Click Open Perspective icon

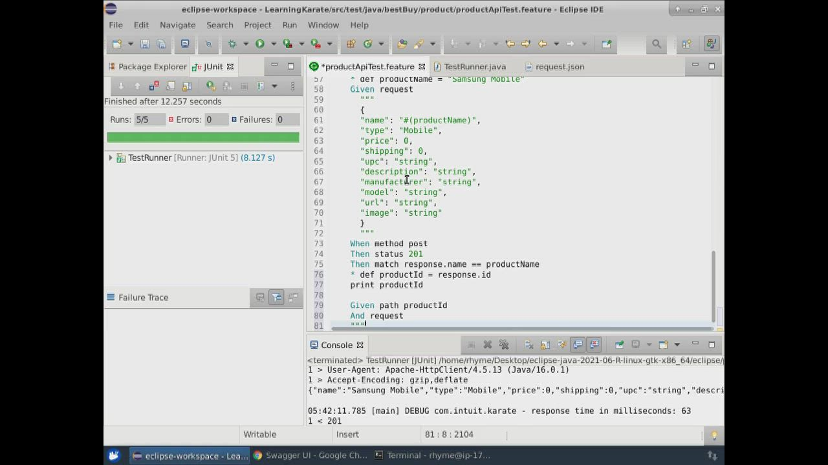[x=686, y=44]
